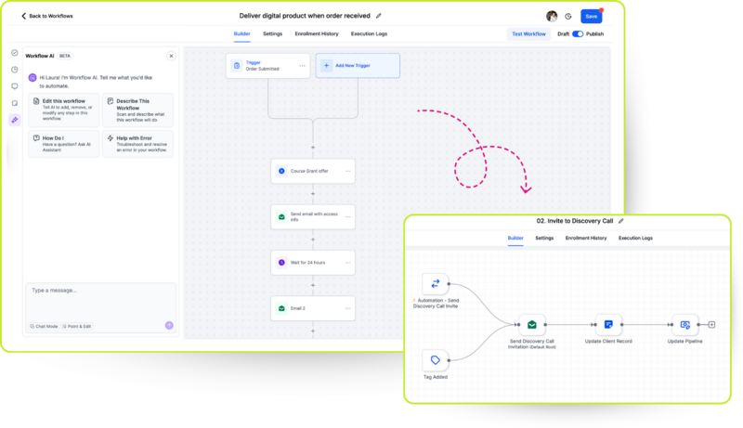Screen dimensions: 743x428
Task: Click the Add New Trigger card
Action: (x=358, y=65)
